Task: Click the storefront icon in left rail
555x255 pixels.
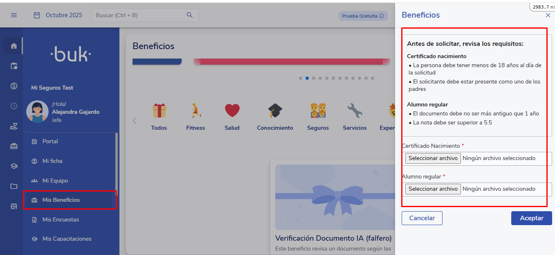Action: click(x=14, y=206)
